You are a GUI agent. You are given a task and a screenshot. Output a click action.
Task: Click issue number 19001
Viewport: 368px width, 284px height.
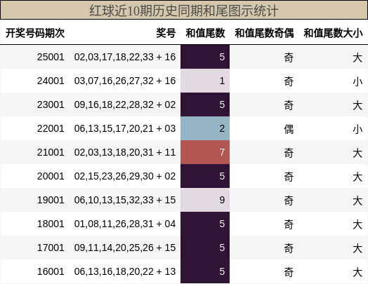click(x=51, y=200)
